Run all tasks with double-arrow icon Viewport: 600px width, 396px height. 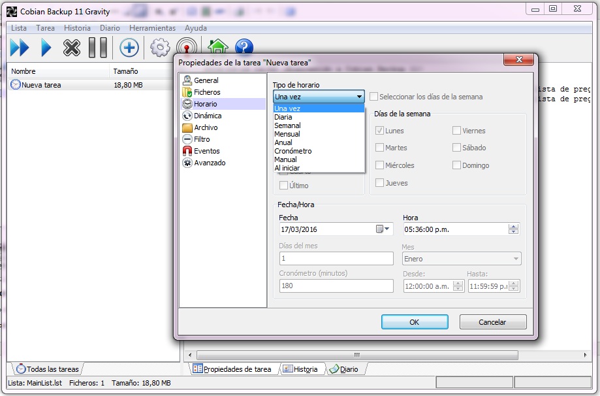20,48
